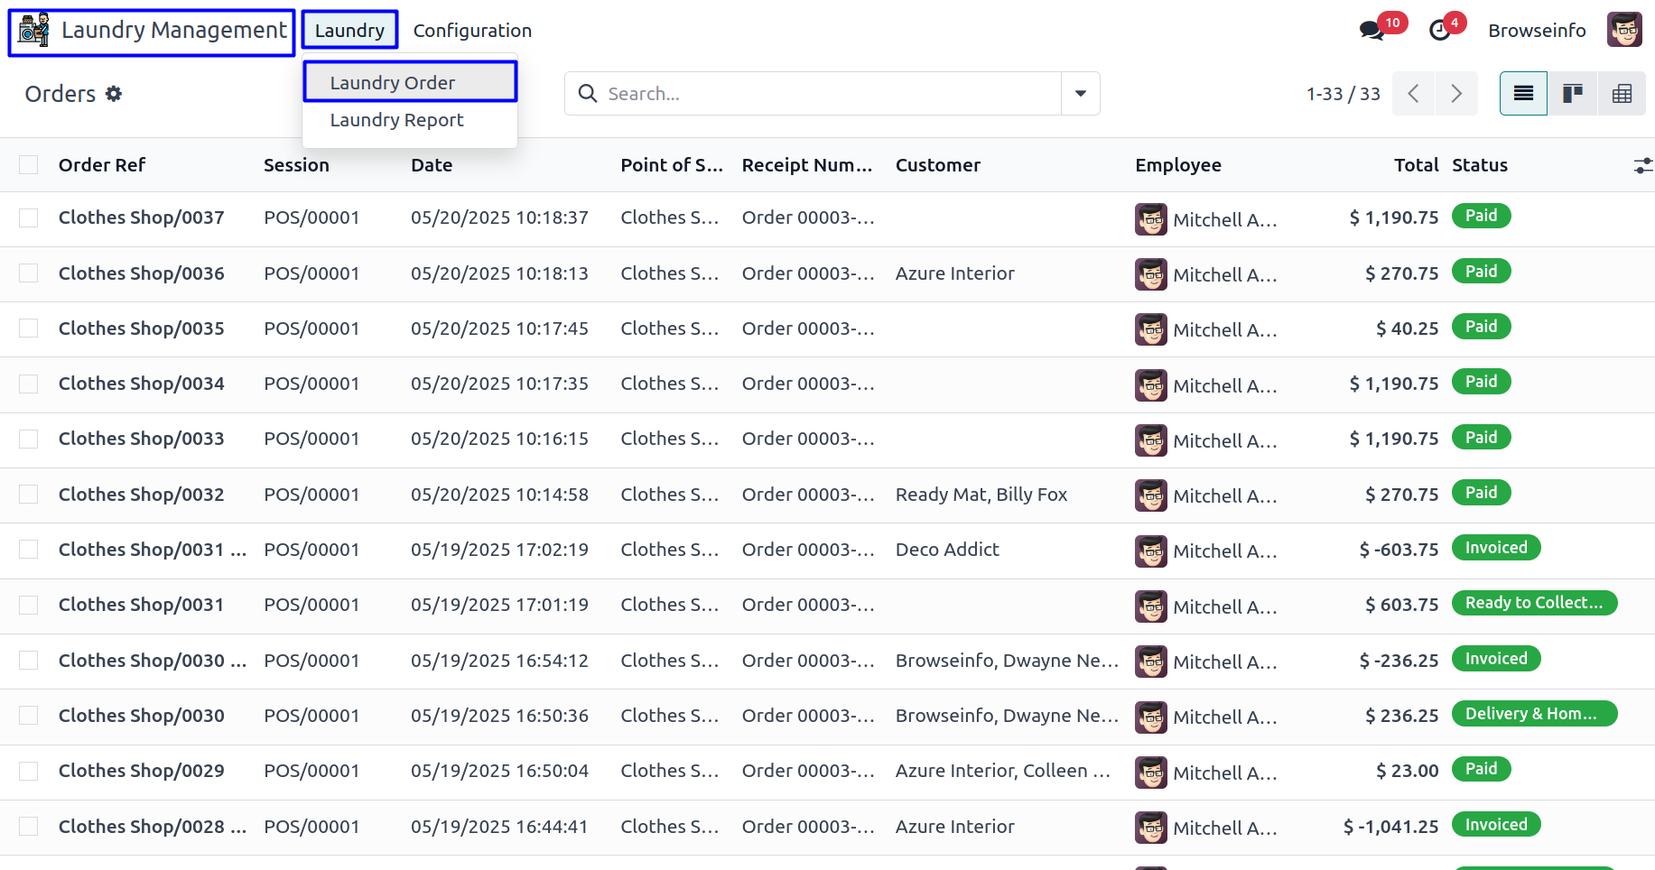Collapse the Laundry menu

click(349, 31)
